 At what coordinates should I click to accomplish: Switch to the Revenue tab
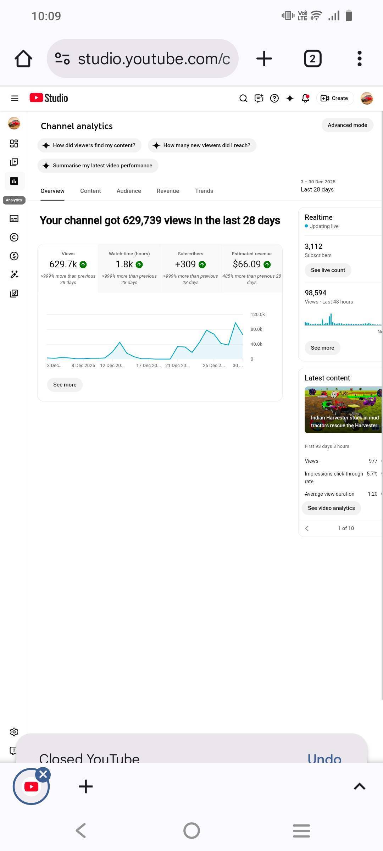(x=168, y=191)
